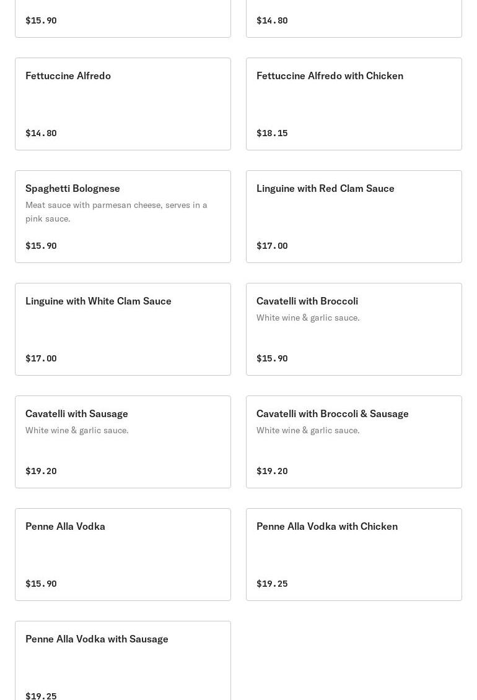Select Fettuccine Alfredo with Chicken item
This screenshot has height=700, width=477.
(354, 103)
